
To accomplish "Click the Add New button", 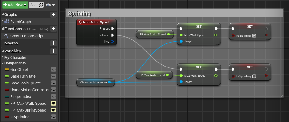I will (15, 5).
